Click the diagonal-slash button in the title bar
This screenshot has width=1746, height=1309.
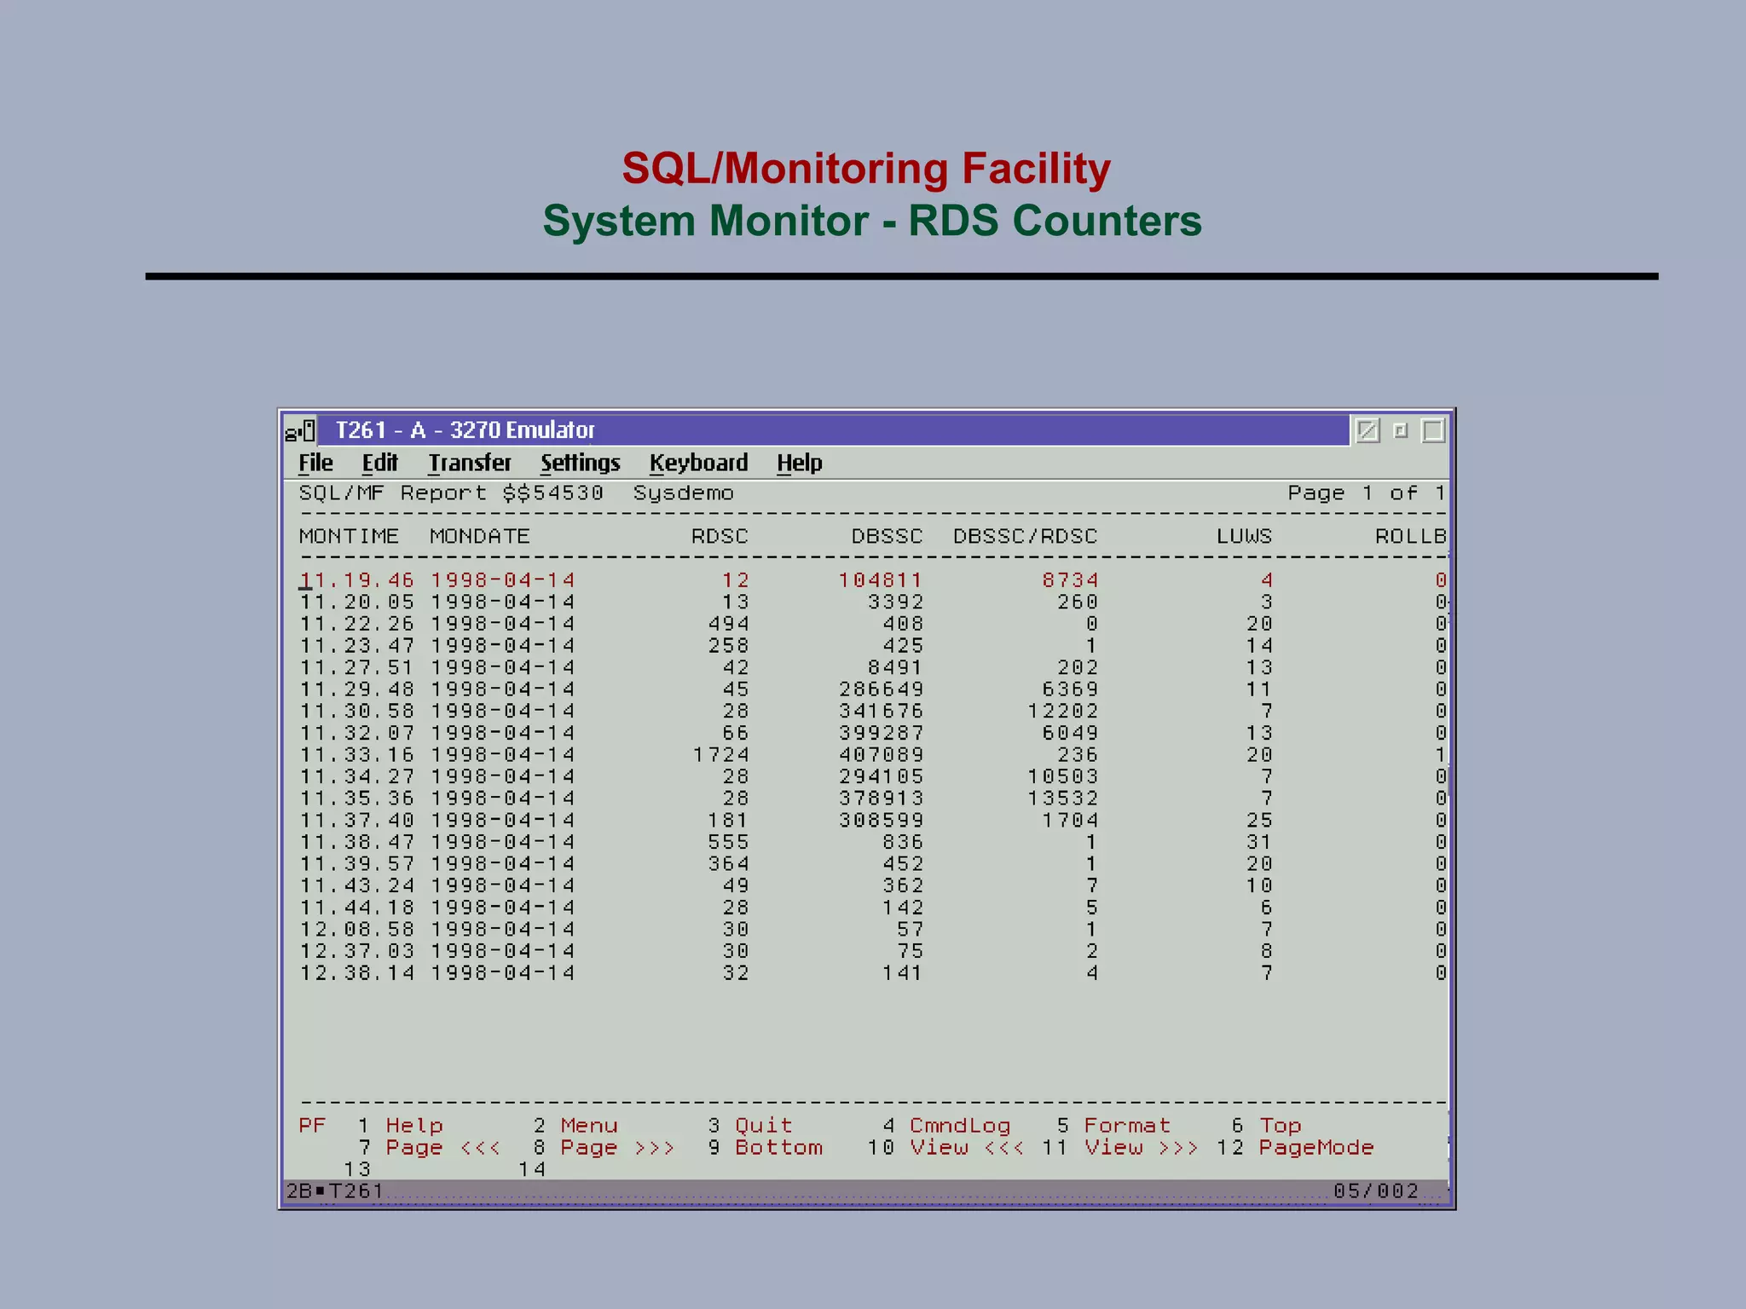[x=1367, y=430]
